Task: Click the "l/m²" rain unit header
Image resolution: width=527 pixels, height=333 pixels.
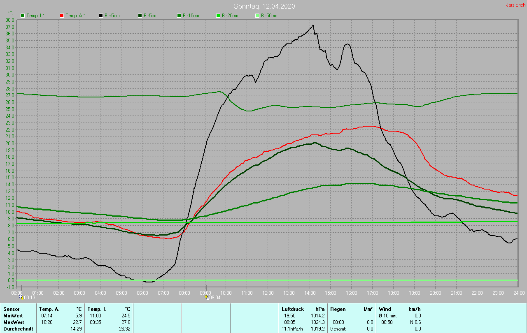Action: (368, 309)
